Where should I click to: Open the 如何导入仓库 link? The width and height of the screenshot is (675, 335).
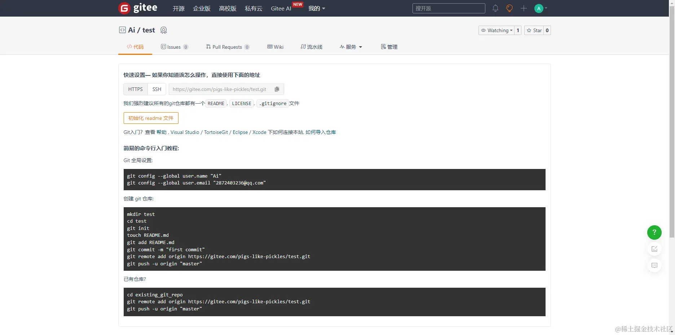(x=321, y=132)
